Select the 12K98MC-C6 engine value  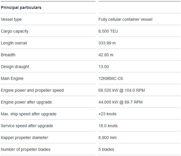coord(111,78)
